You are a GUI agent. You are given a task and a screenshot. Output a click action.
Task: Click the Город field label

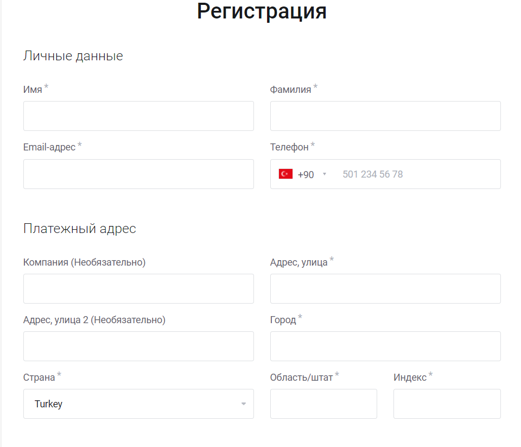(x=283, y=319)
